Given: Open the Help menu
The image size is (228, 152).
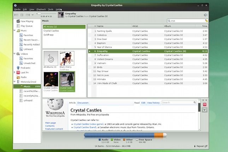Looking at the screenshot, I should click(58, 10).
